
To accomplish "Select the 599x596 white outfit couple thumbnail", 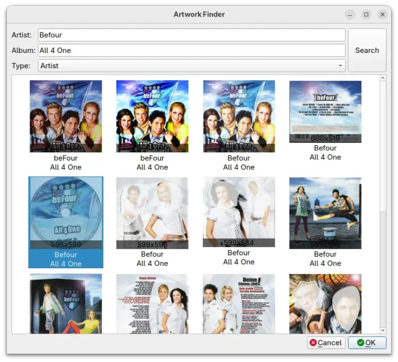I will (x=152, y=213).
